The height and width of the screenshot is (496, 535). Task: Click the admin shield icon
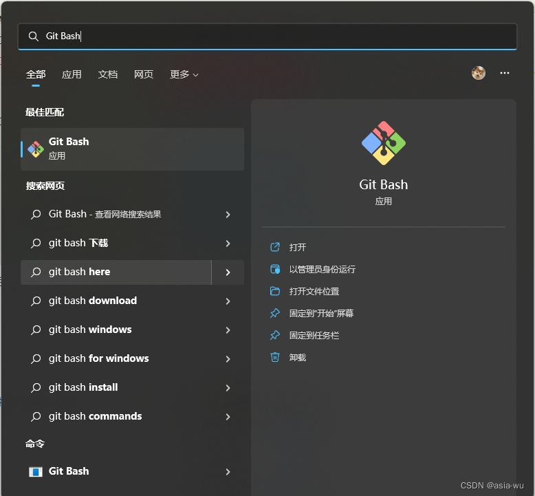point(275,269)
